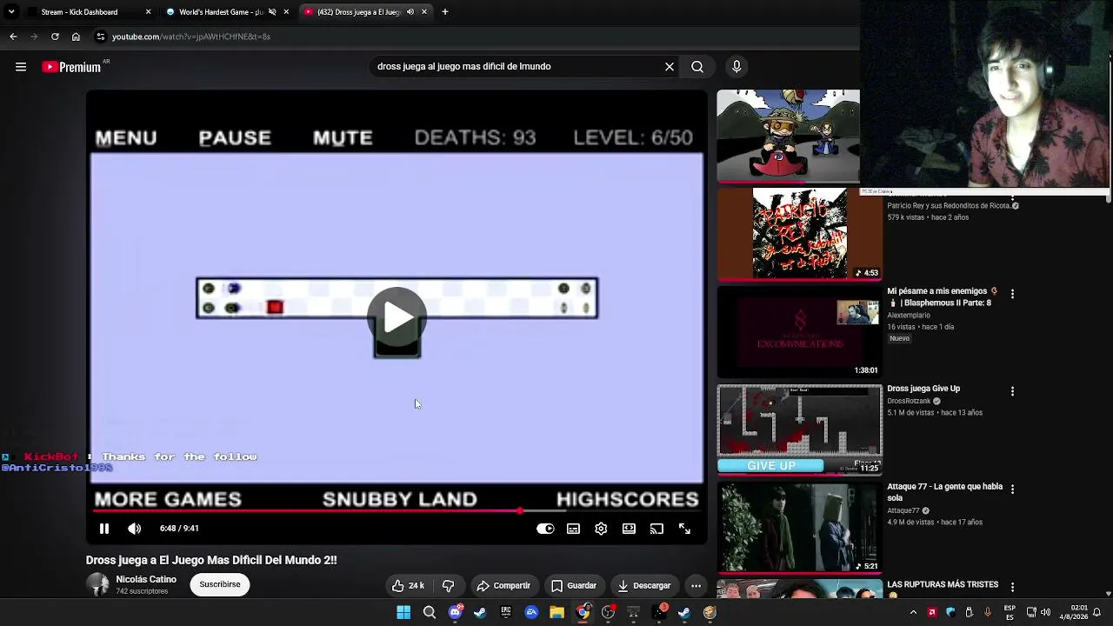The height and width of the screenshot is (626, 1113).
Task: View site information for youtube.com
Action: pos(101,37)
